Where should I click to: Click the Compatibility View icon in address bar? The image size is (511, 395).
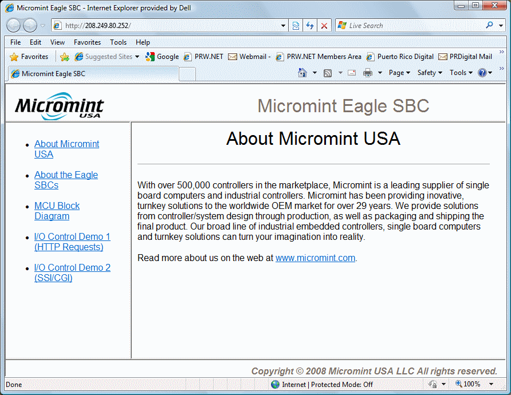click(296, 26)
